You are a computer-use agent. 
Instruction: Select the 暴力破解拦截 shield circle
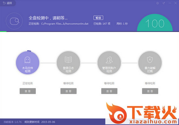pyautogui.click(x=150, y=63)
